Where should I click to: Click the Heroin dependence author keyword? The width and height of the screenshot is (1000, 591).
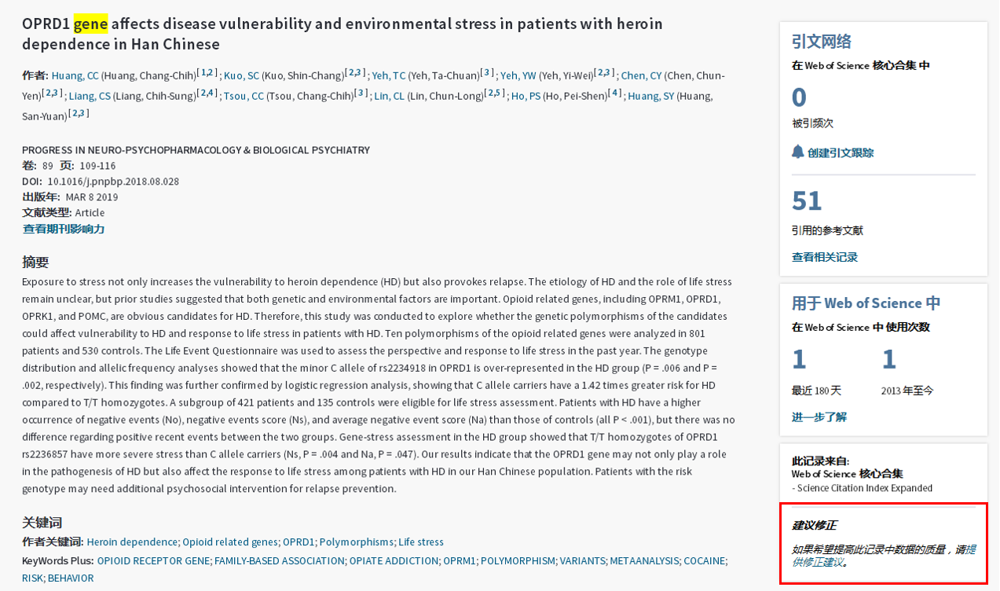coord(132,542)
